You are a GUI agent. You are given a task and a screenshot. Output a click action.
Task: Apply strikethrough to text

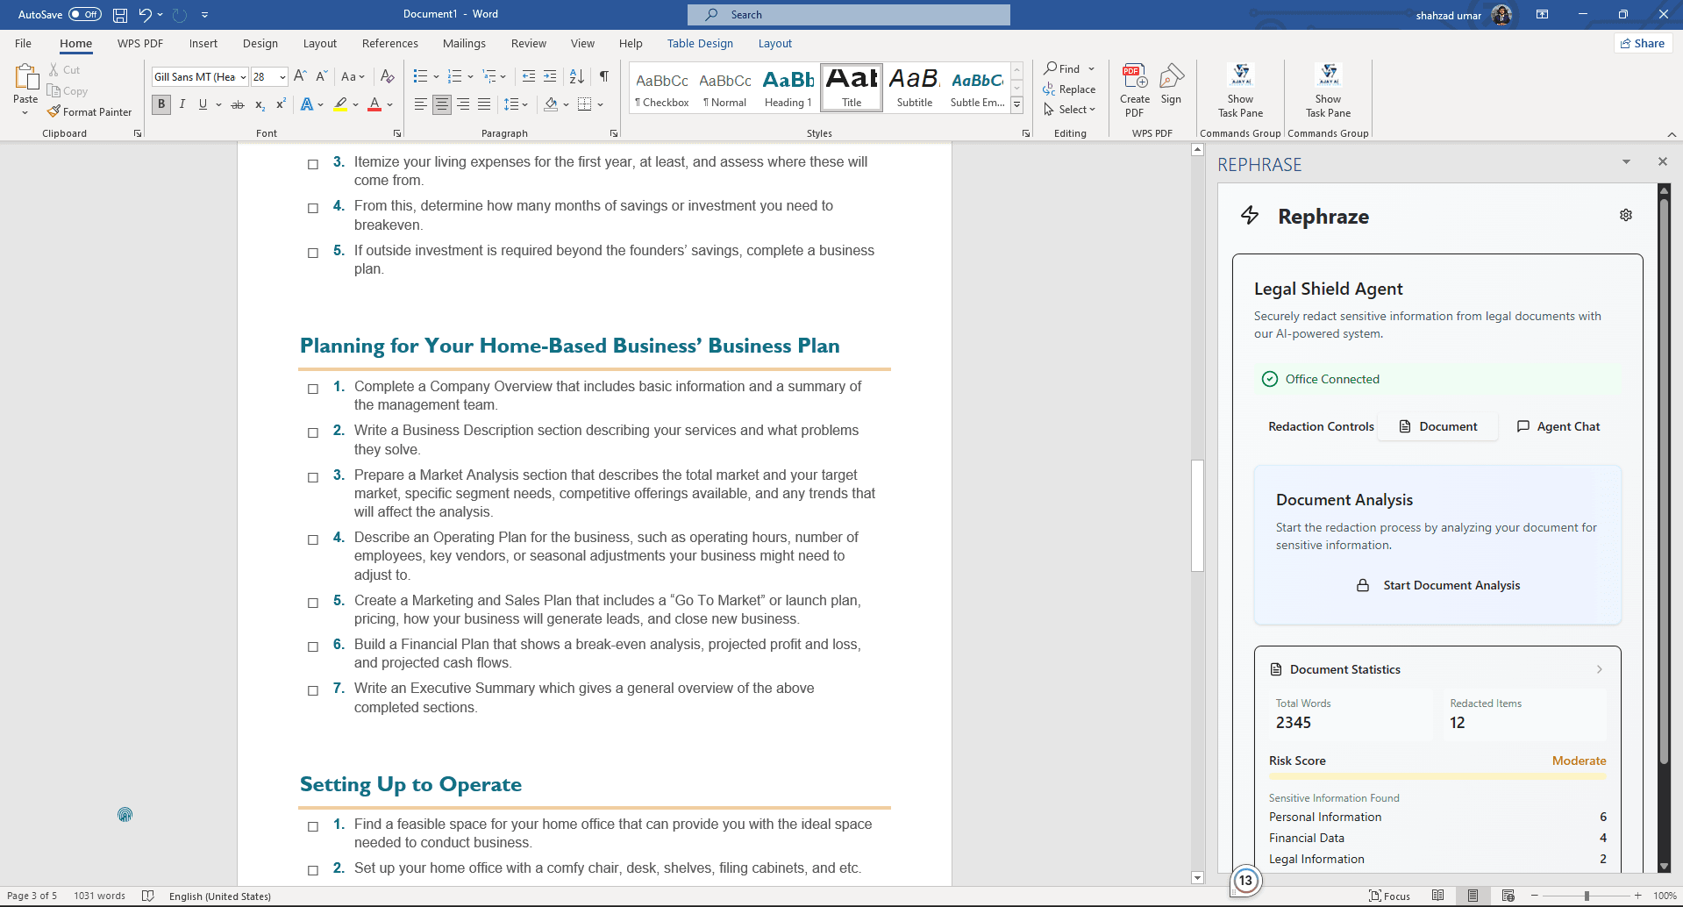(237, 104)
